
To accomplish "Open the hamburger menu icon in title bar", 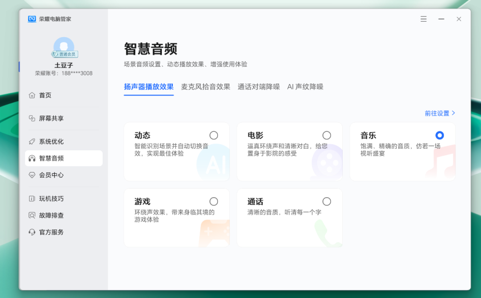I will (x=424, y=19).
